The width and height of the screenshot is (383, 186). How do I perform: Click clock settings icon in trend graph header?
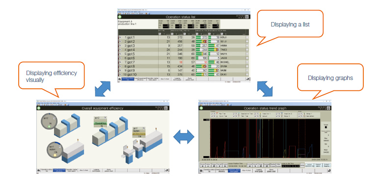coord(329,108)
